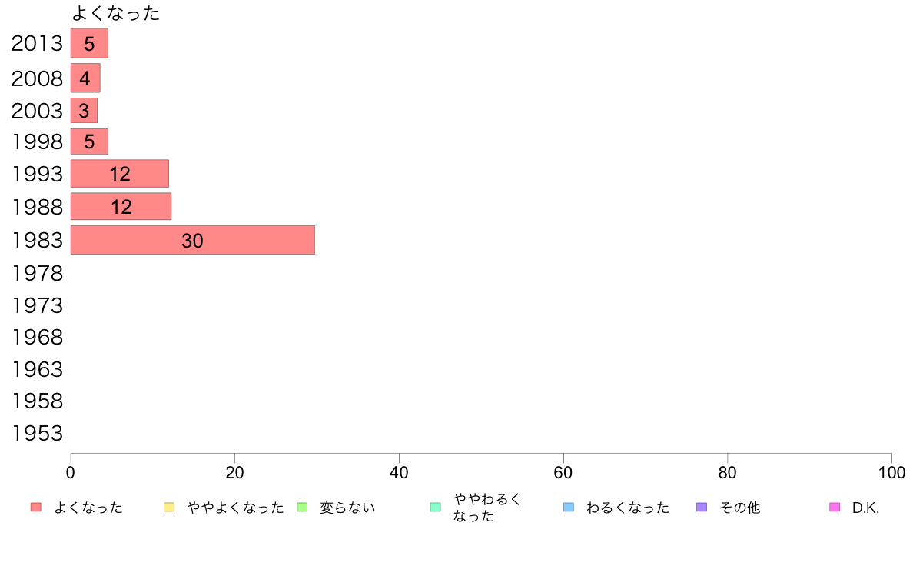Select the 1988 bar showing 12

coord(121,206)
